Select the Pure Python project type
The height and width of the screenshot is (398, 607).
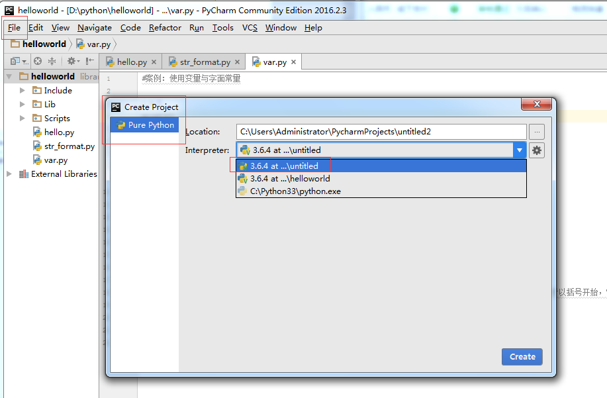[x=144, y=125]
